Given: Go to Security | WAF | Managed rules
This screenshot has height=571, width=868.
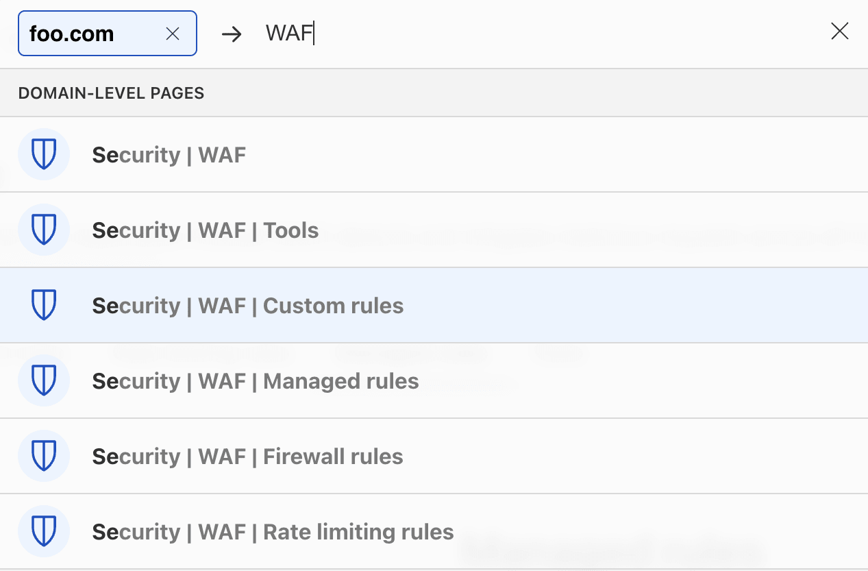Looking at the screenshot, I should (255, 381).
